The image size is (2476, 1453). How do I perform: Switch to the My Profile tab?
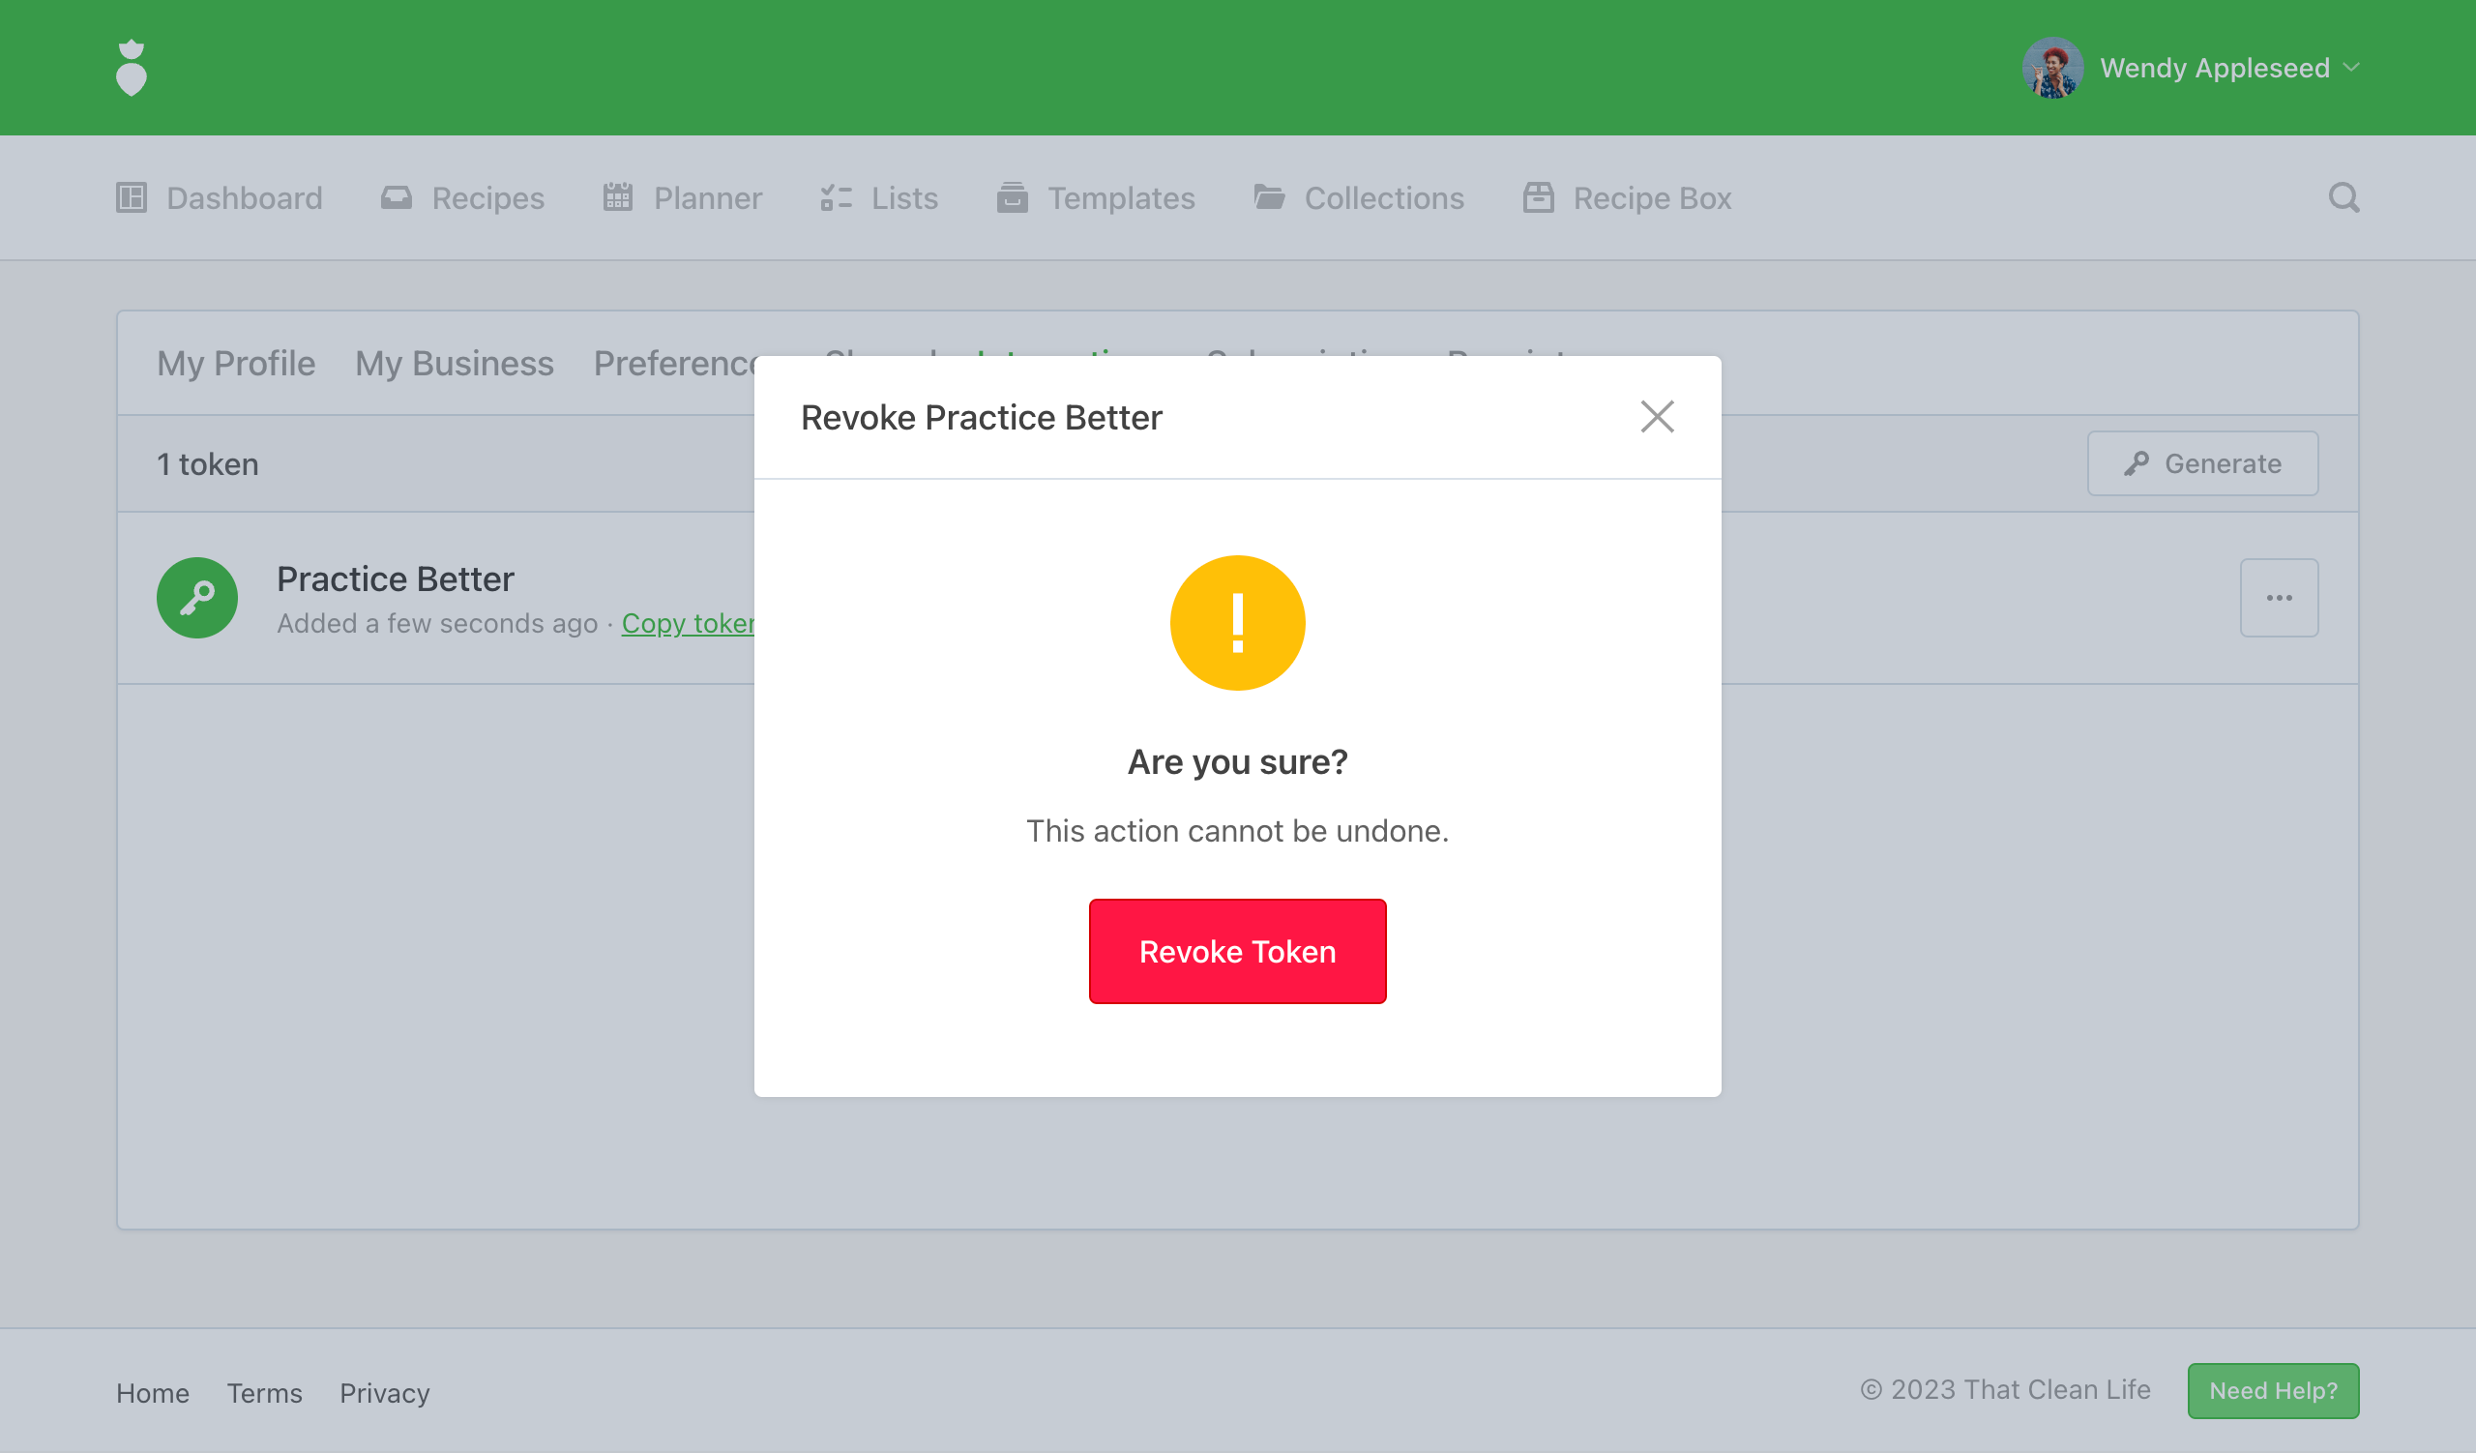click(236, 364)
